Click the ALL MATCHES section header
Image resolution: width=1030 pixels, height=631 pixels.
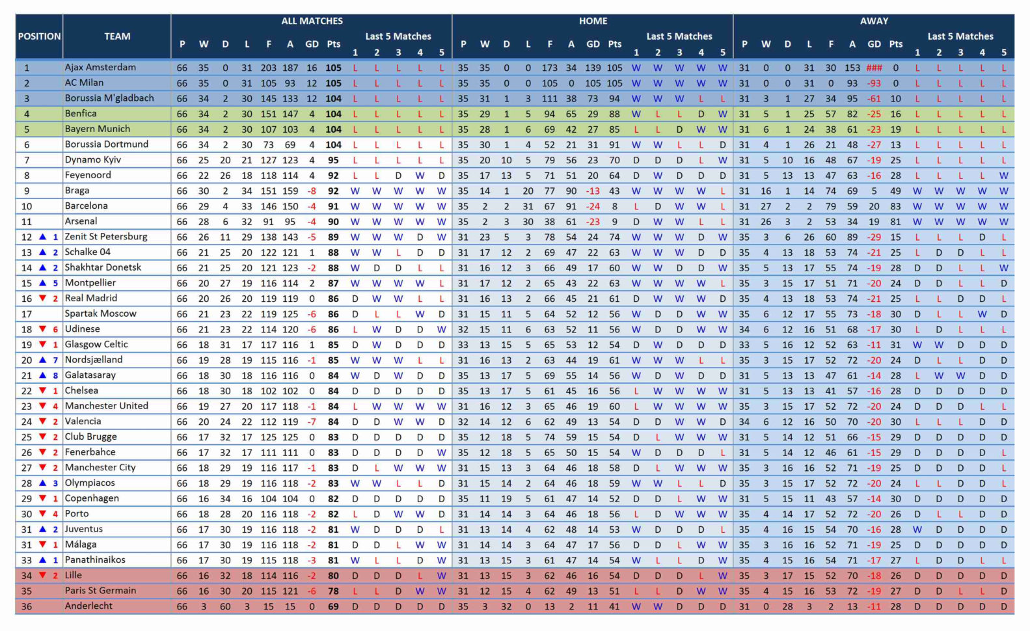(312, 21)
